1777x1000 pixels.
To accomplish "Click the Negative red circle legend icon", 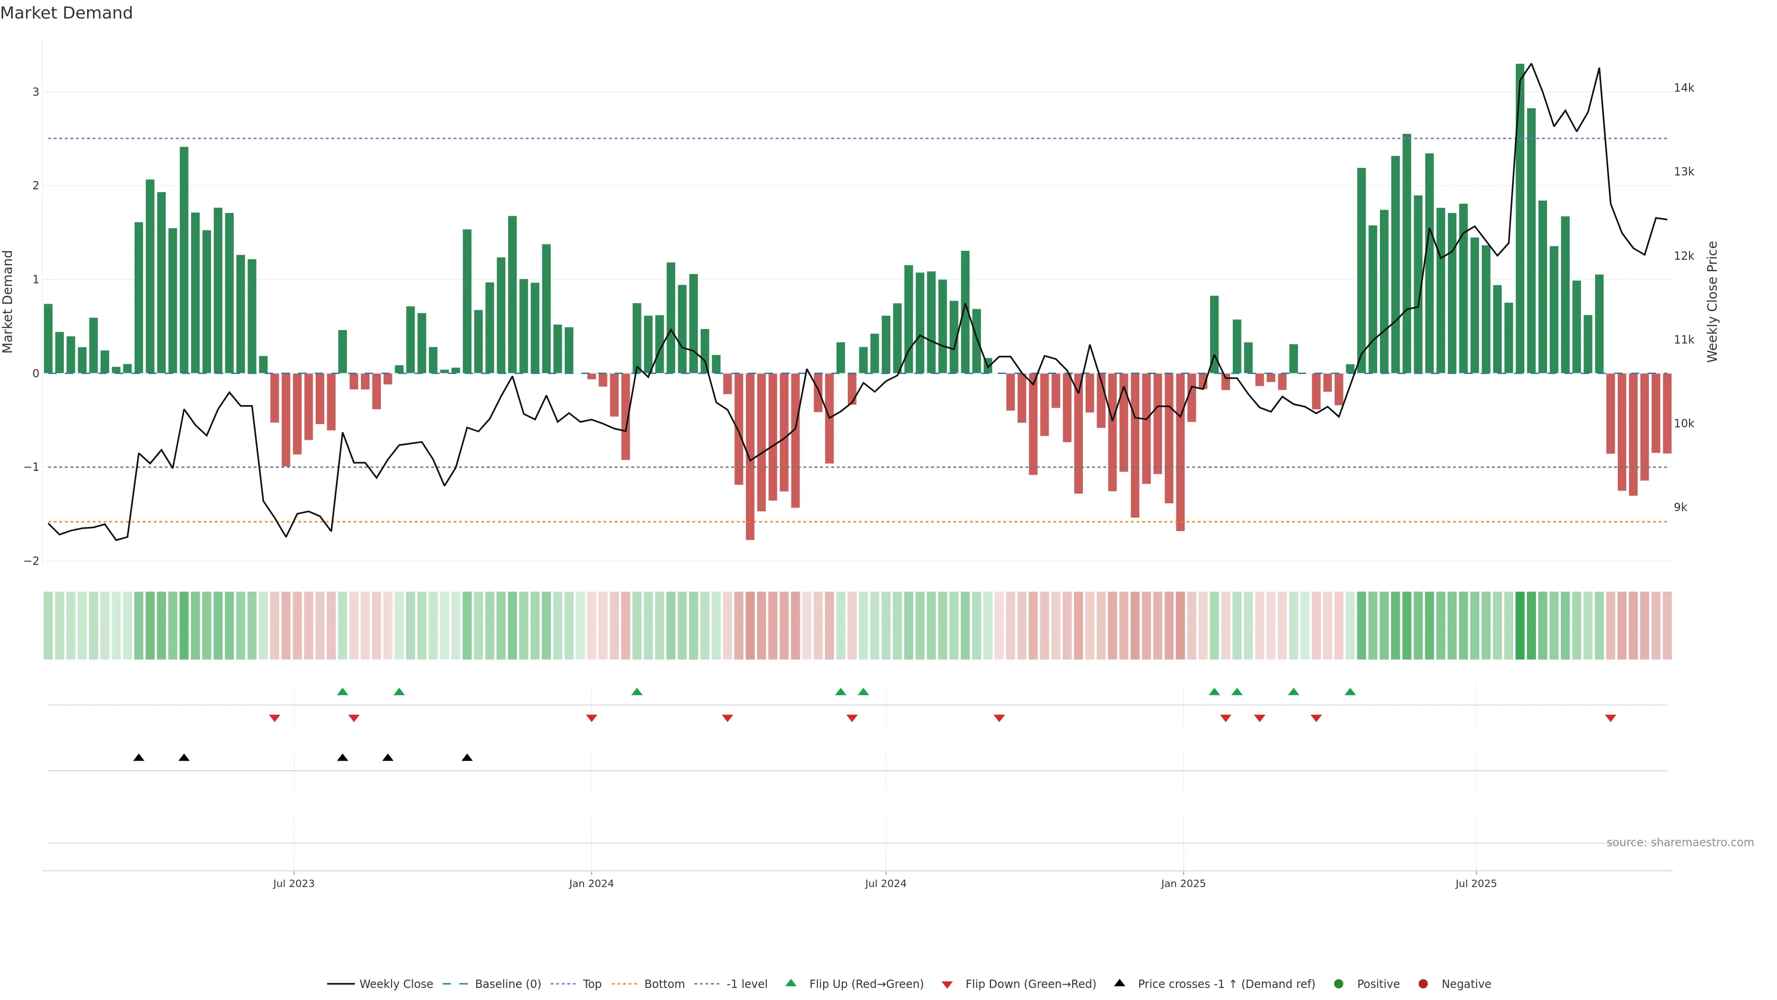I will (x=1423, y=984).
